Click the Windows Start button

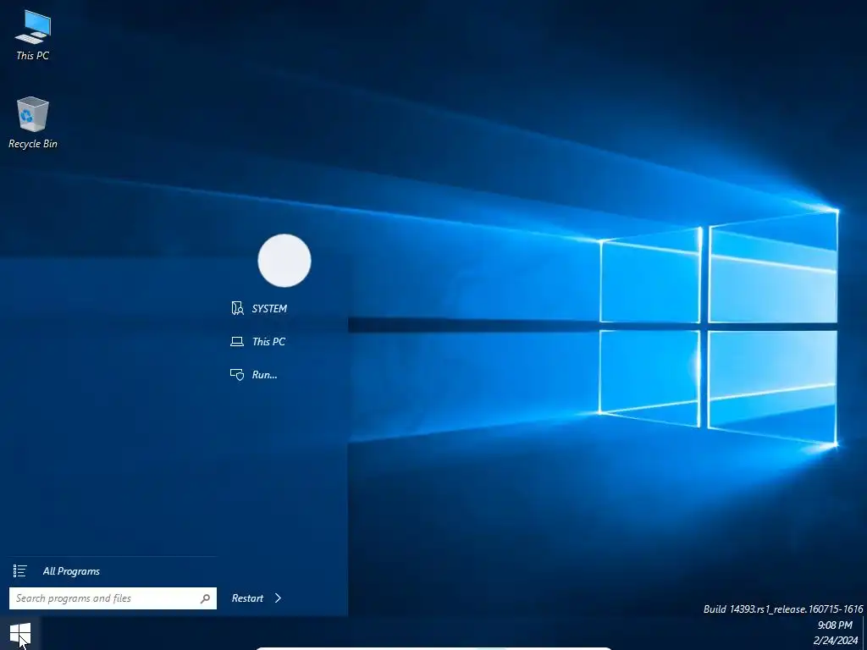[20, 633]
